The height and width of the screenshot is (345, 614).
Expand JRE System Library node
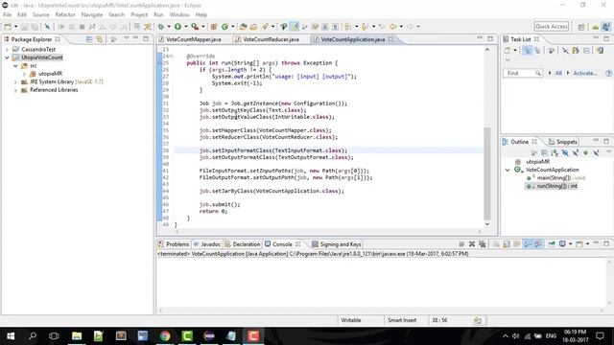point(15,82)
